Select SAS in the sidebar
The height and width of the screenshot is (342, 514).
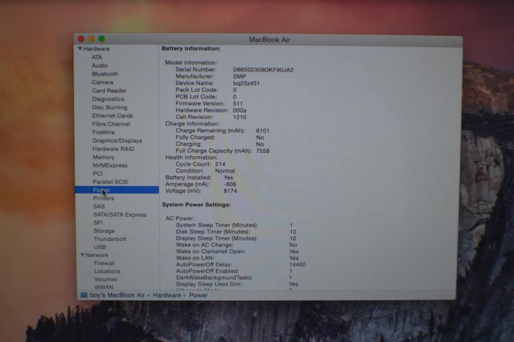[x=99, y=206]
